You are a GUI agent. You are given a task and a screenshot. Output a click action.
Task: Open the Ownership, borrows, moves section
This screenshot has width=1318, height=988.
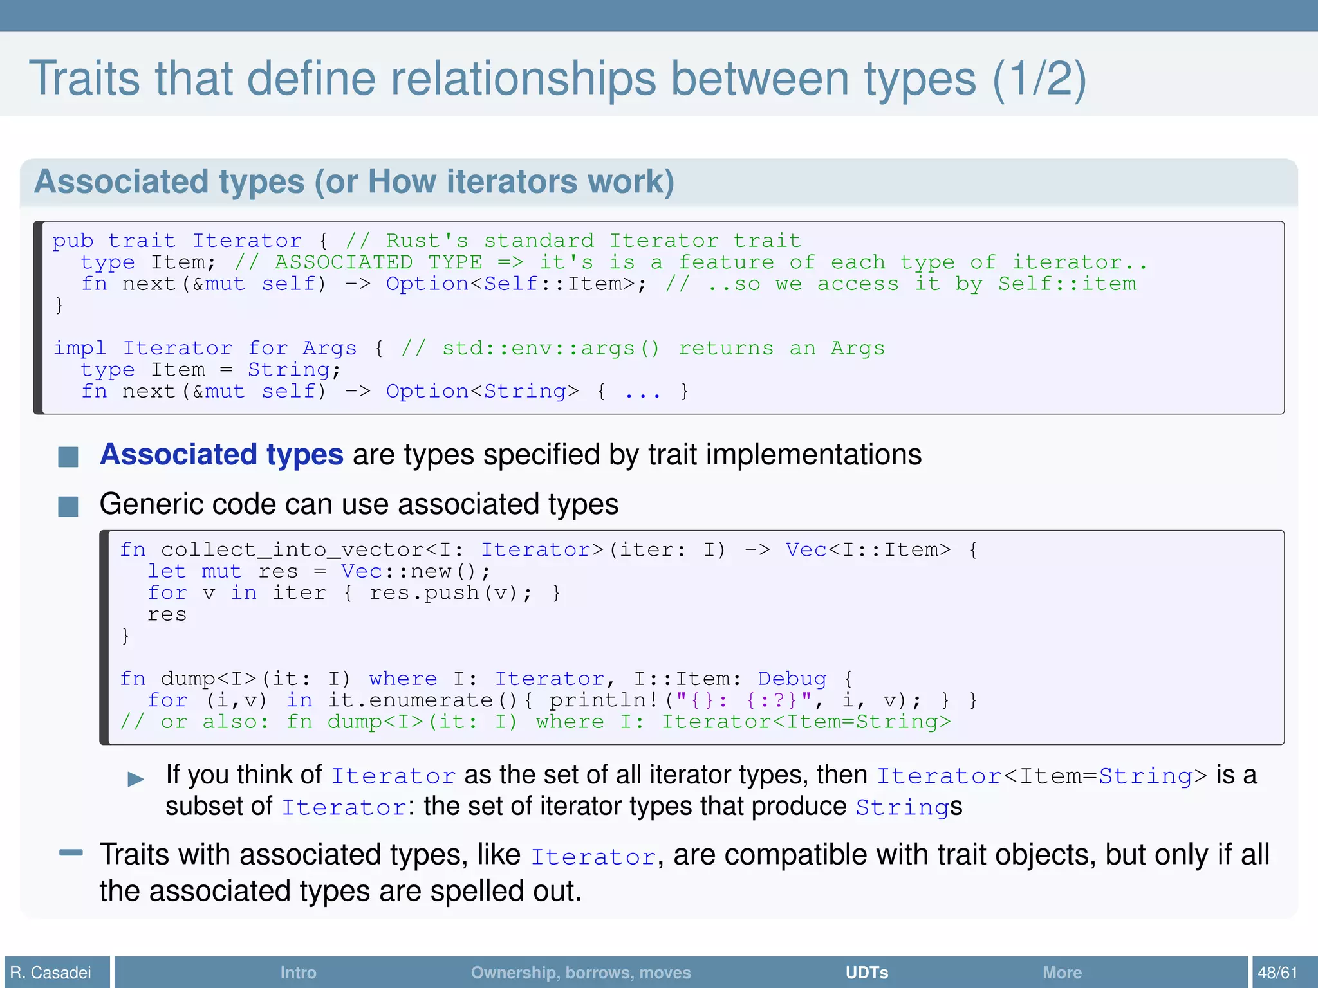pyautogui.click(x=580, y=973)
